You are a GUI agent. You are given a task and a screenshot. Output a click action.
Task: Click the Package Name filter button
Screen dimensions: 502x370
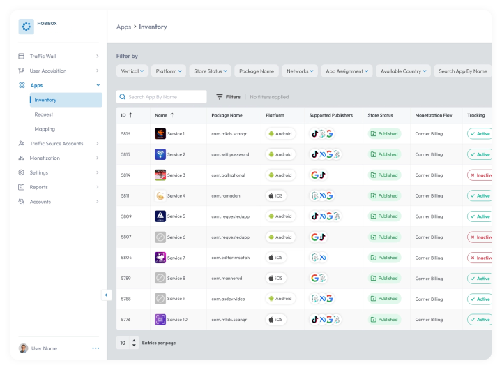[257, 71]
